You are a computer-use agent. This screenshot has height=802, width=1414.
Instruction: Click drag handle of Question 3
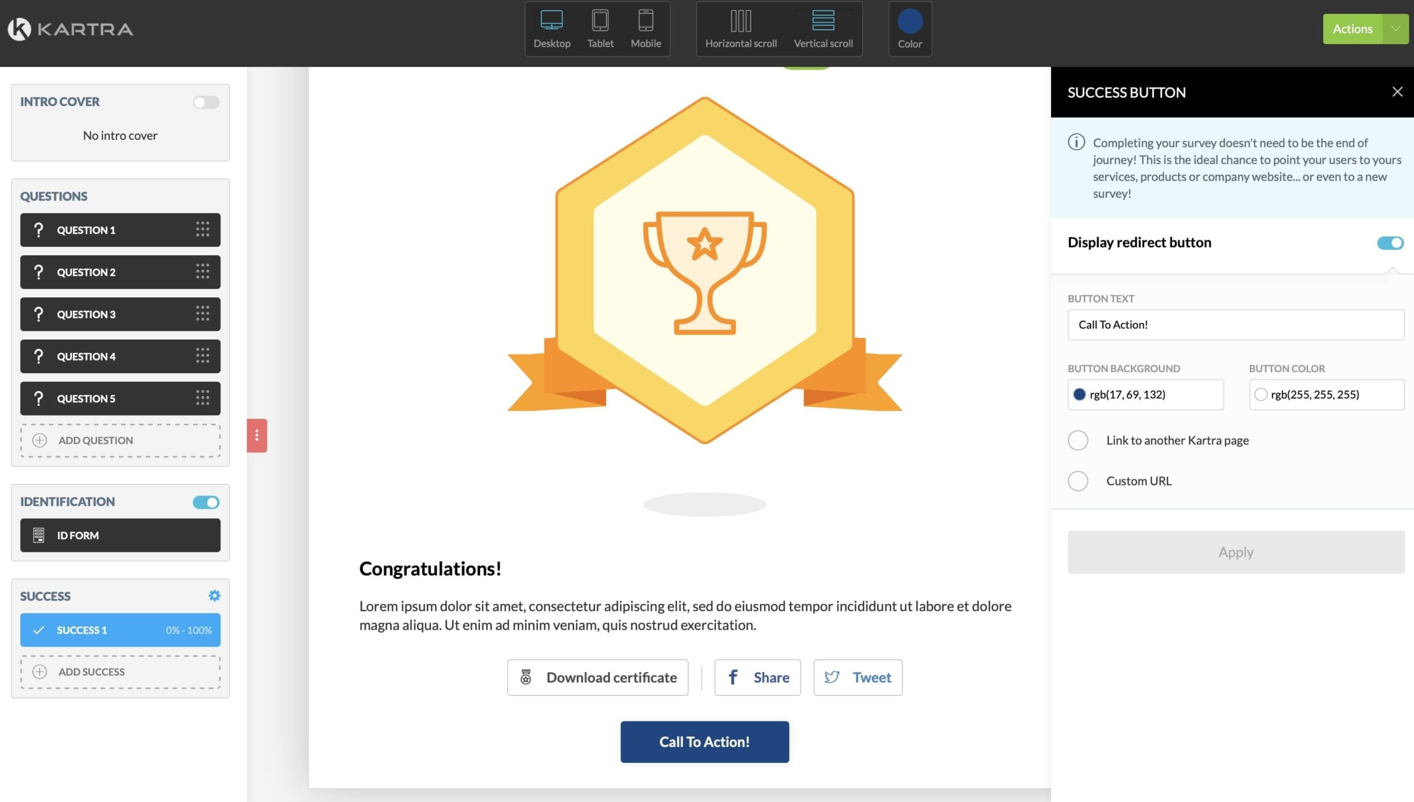[203, 314]
